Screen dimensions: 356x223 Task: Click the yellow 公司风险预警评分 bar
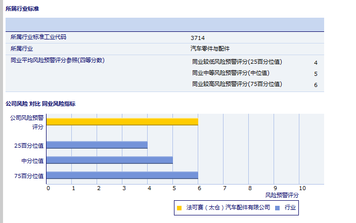point(122,121)
